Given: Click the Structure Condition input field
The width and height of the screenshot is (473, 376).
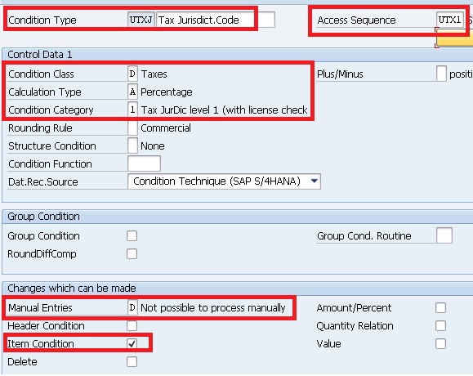Looking at the screenshot, I should (132, 145).
